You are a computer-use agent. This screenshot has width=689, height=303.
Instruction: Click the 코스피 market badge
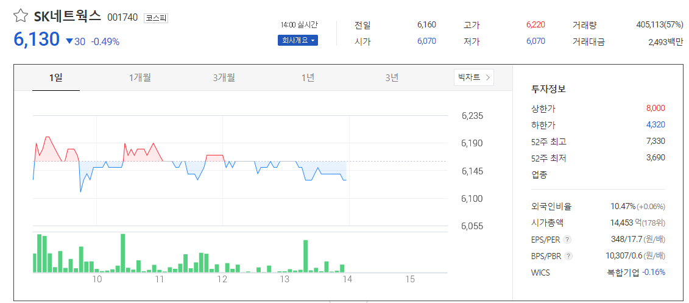(x=156, y=18)
